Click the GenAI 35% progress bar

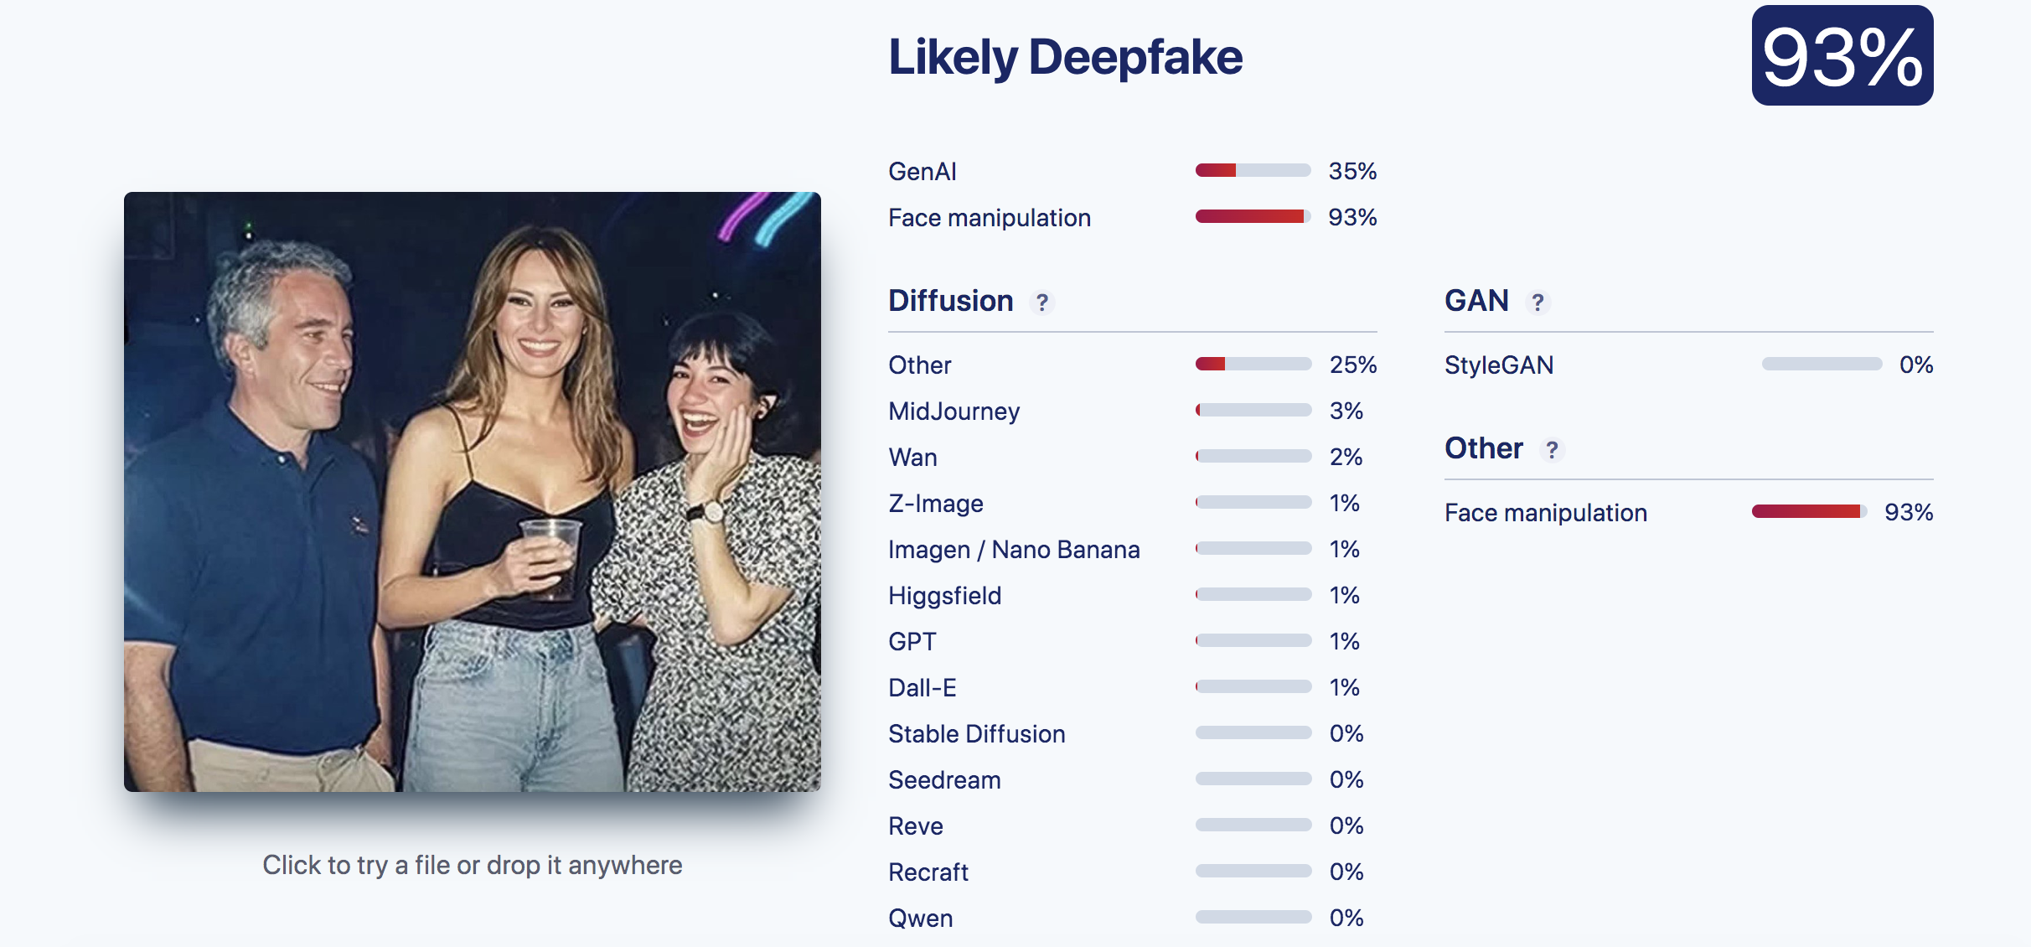tap(1253, 171)
